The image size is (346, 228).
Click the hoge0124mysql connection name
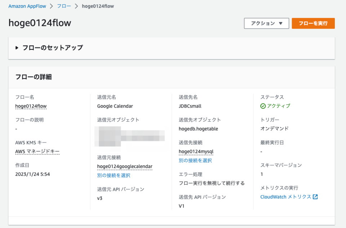tap(196, 152)
